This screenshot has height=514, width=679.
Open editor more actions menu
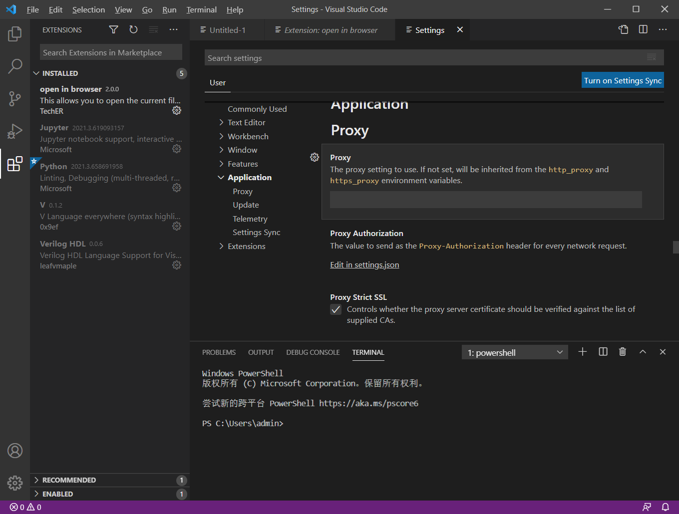[663, 29]
